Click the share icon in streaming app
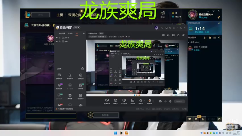Image resolution: width=242 pixels, height=136 pixels. (183, 35)
